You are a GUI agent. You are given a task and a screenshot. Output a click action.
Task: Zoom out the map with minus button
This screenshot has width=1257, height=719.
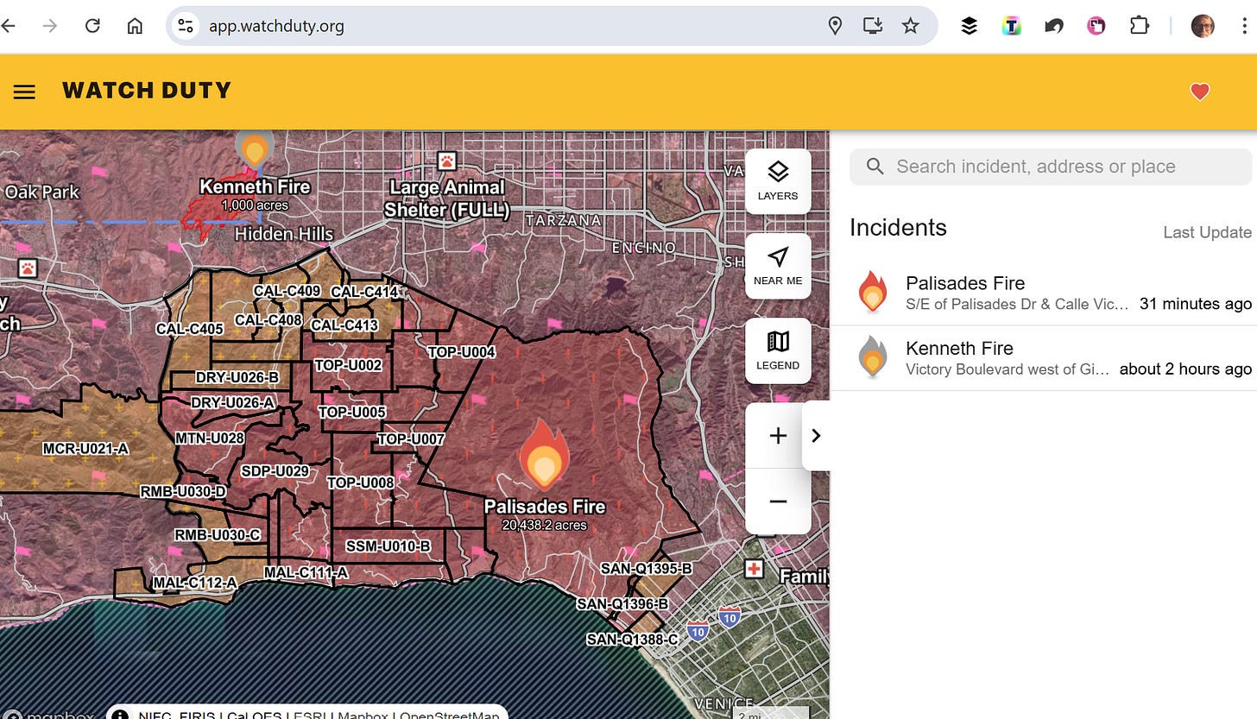[x=778, y=501]
